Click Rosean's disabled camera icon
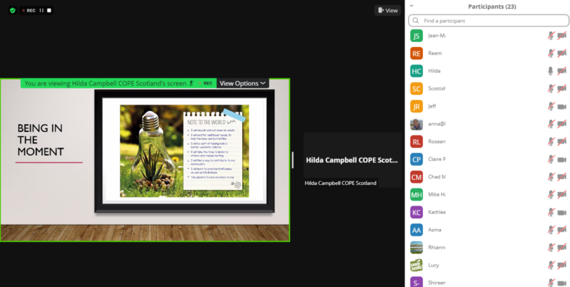The width and height of the screenshot is (570, 287). [562, 142]
